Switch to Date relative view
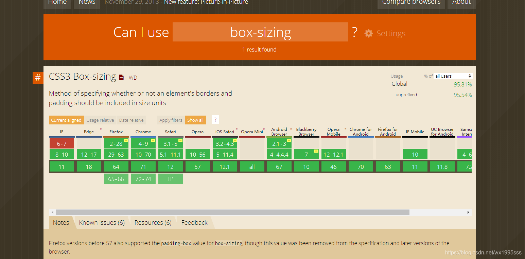The image size is (525, 259). (131, 120)
